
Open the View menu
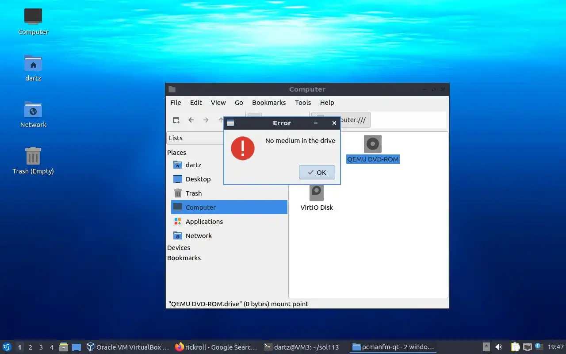point(218,102)
